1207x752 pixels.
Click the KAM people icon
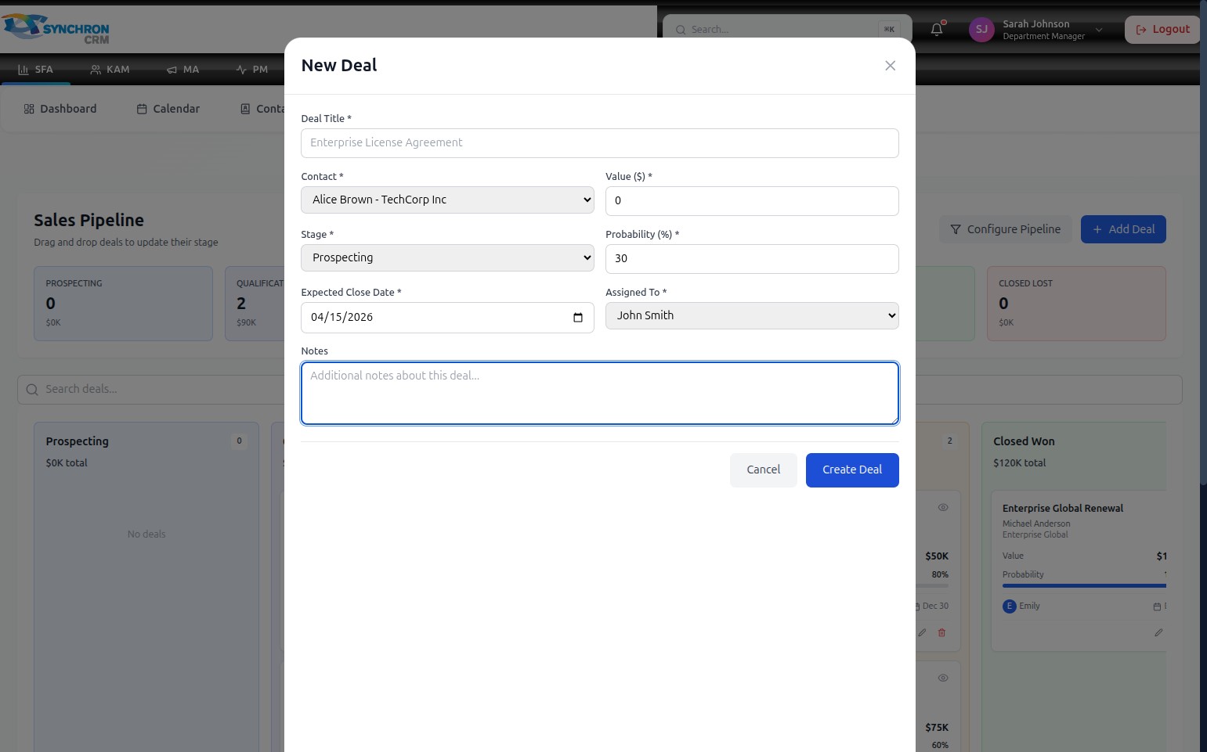96,70
